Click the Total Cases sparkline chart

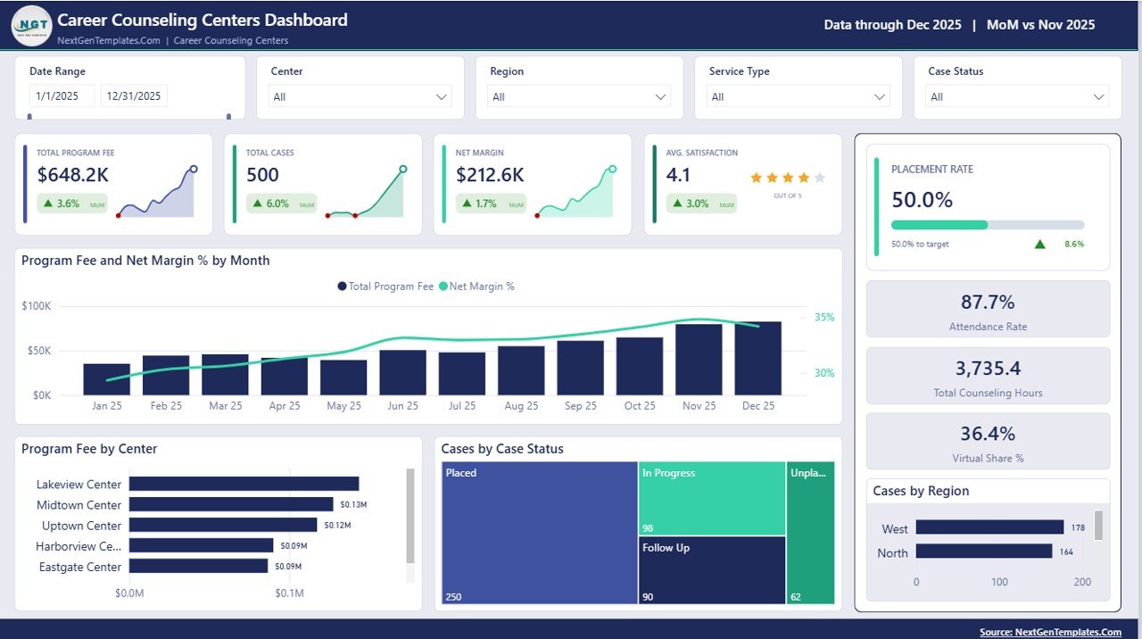tap(366, 192)
